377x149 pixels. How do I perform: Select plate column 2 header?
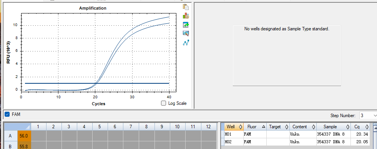pyautogui.click(x=54, y=127)
